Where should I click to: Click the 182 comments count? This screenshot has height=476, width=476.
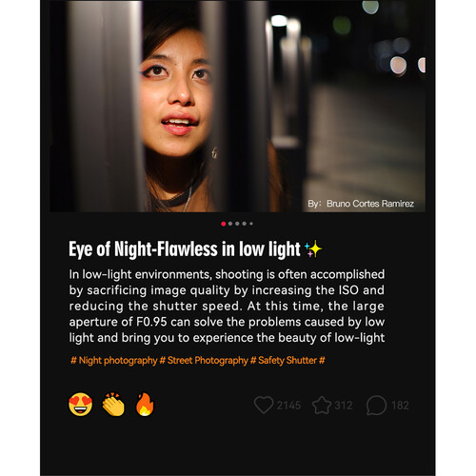point(400,406)
